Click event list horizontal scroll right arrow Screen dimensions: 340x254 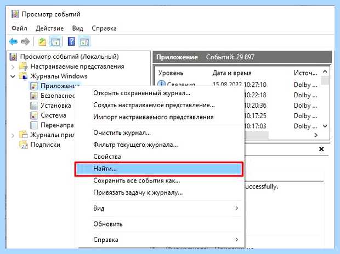316,135
